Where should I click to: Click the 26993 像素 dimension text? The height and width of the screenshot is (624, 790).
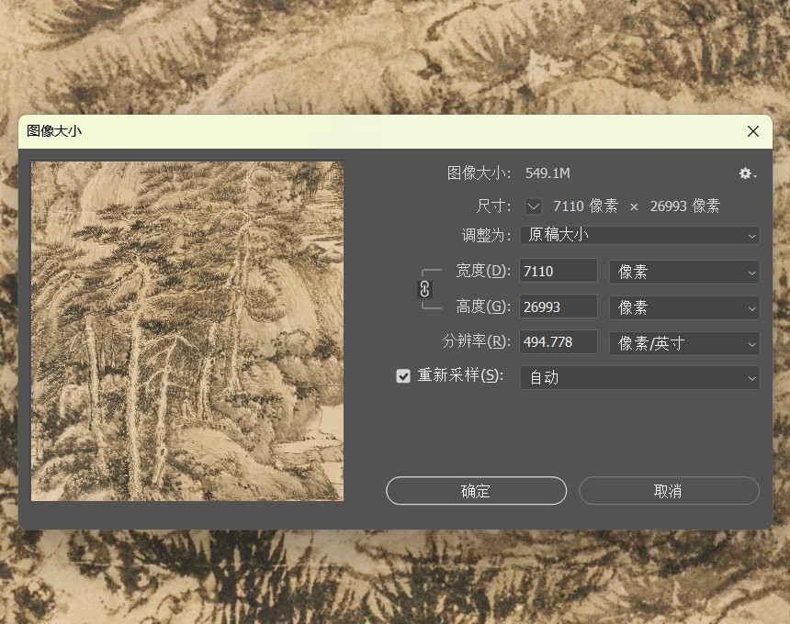[685, 206]
